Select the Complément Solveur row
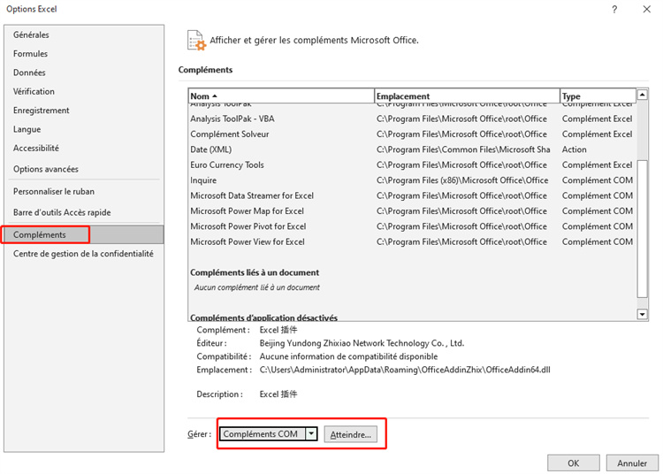This screenshot has height=474, width=663. click(412, 134)
